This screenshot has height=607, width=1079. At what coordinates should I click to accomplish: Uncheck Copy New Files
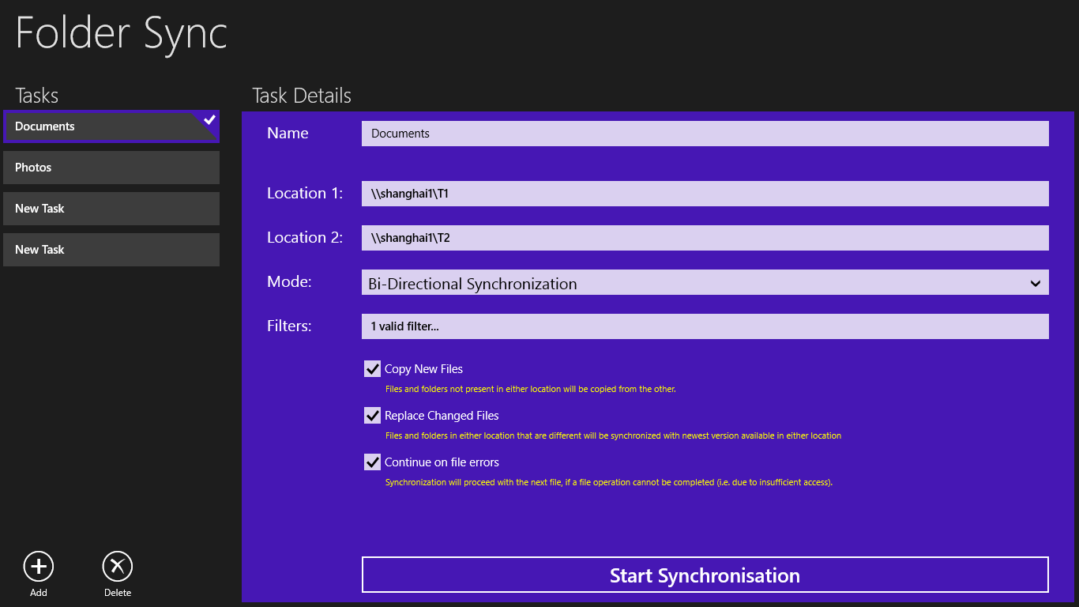pyautogui.click(x=372, y=368)
